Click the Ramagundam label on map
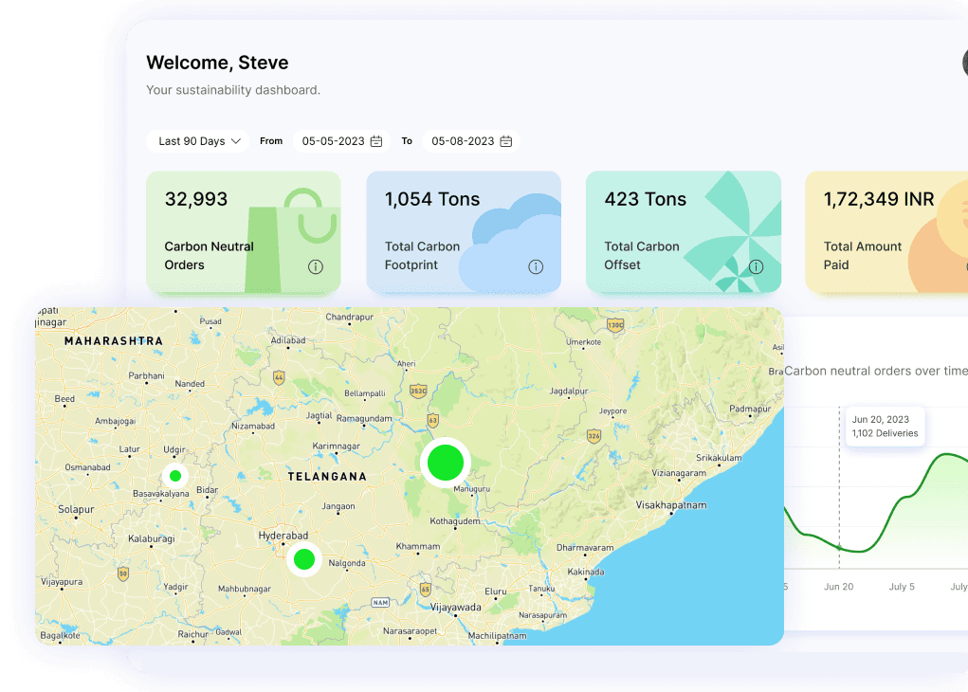The width and height of the screenshot is (968, 692). point(364,418)
